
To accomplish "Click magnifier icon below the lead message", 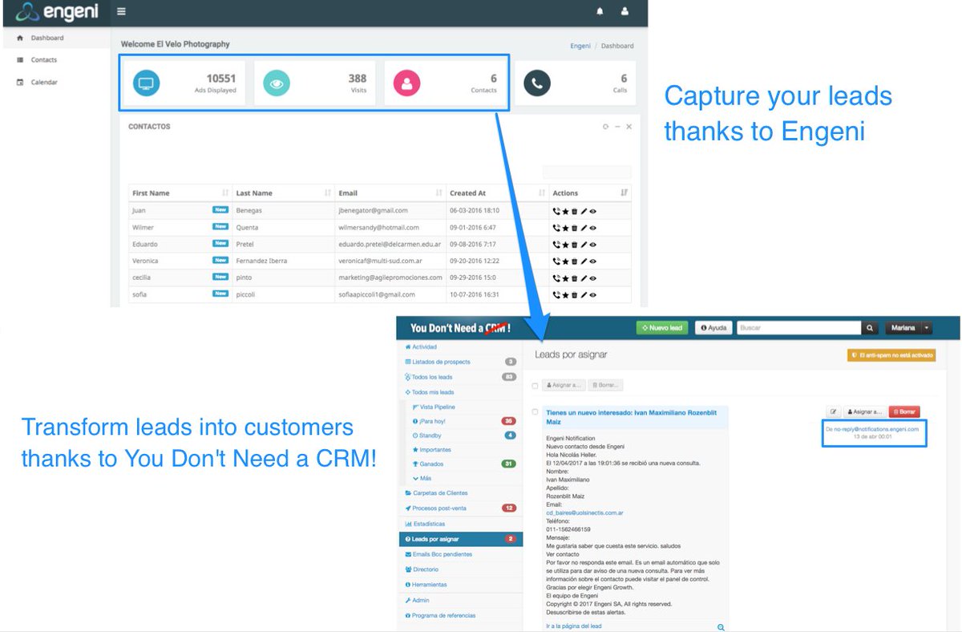I will [x=721, y=627].
